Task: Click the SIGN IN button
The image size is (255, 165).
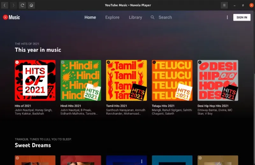Action: pyautogui.click(x=242, y=18)
